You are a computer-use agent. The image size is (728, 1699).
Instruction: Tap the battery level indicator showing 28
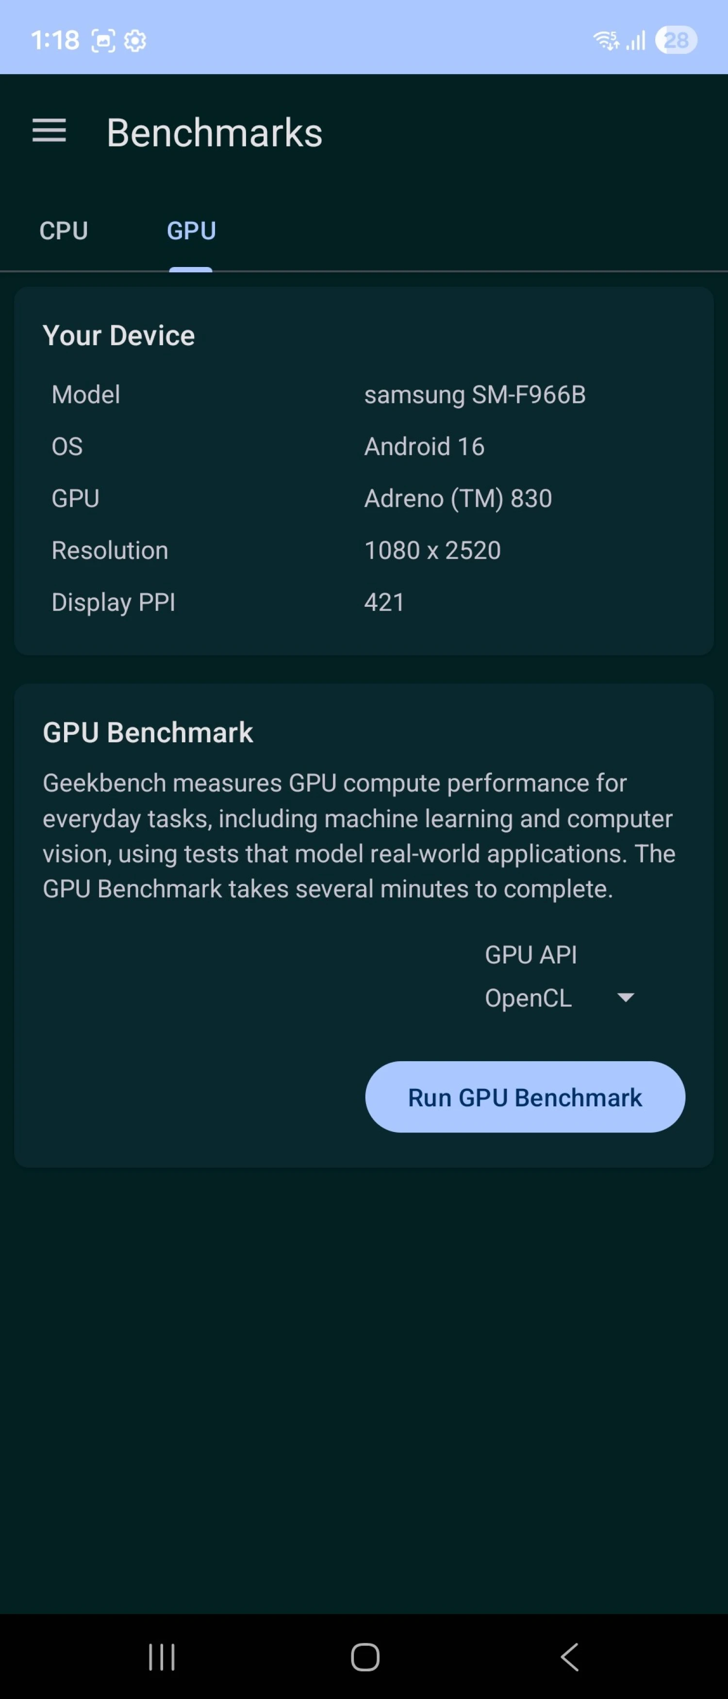[x=676, y=40]
